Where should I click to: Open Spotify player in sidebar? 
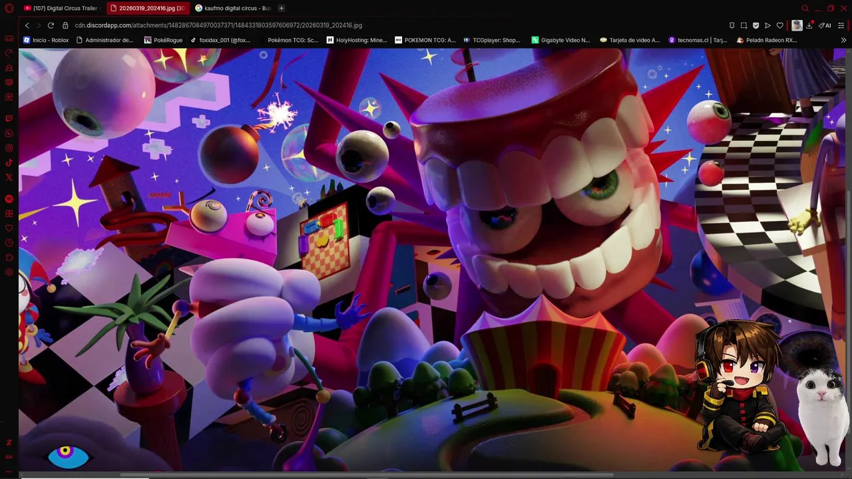coord(9,199)
